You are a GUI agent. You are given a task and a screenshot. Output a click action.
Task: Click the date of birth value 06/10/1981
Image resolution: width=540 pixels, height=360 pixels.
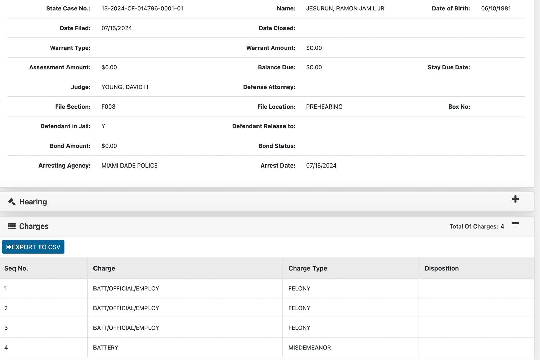click(x=495, y=8)
